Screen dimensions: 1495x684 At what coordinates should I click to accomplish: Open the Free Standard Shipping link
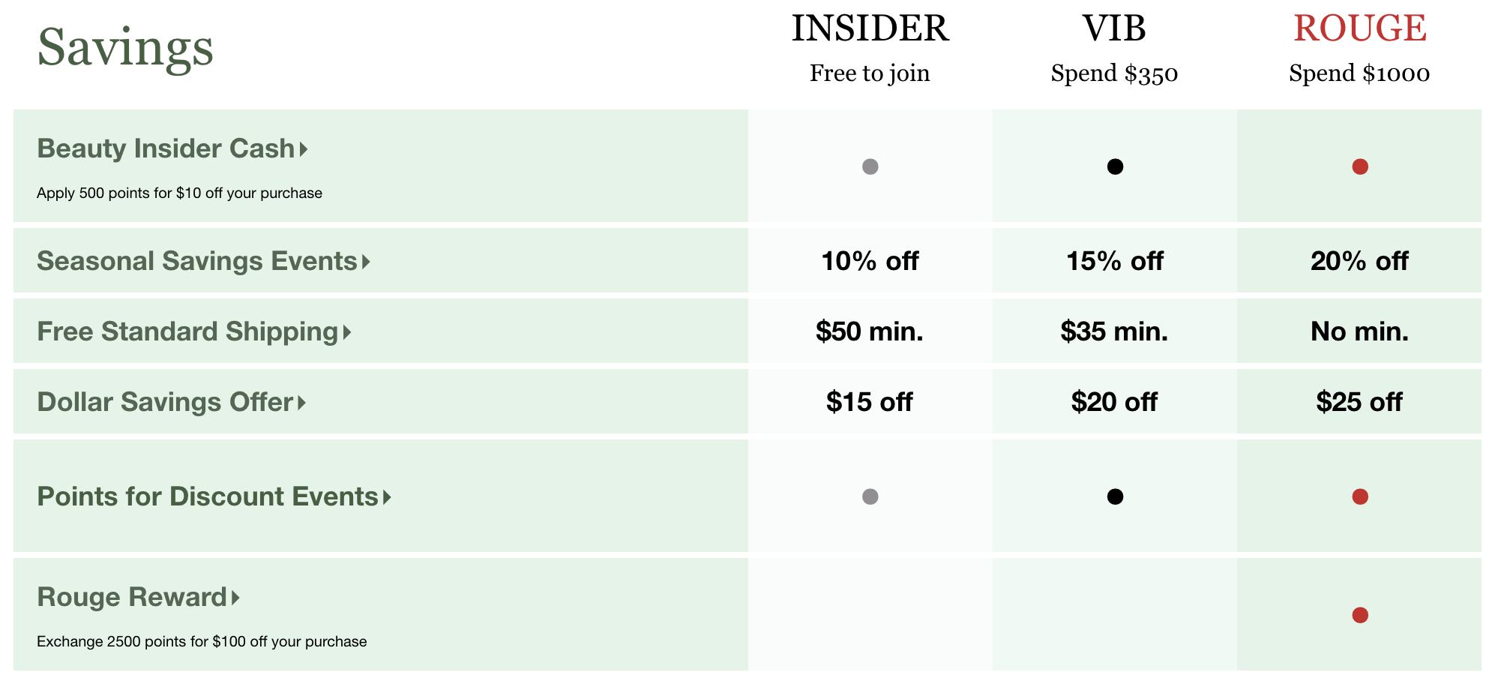[187, 331]
